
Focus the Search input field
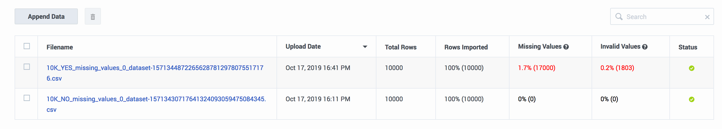[x=664, y=17]
